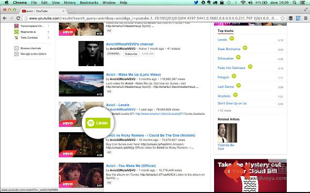Open the Twitter icon in the menu bar
This screenshot has width=310, height=193.
[x=196, y=2]
